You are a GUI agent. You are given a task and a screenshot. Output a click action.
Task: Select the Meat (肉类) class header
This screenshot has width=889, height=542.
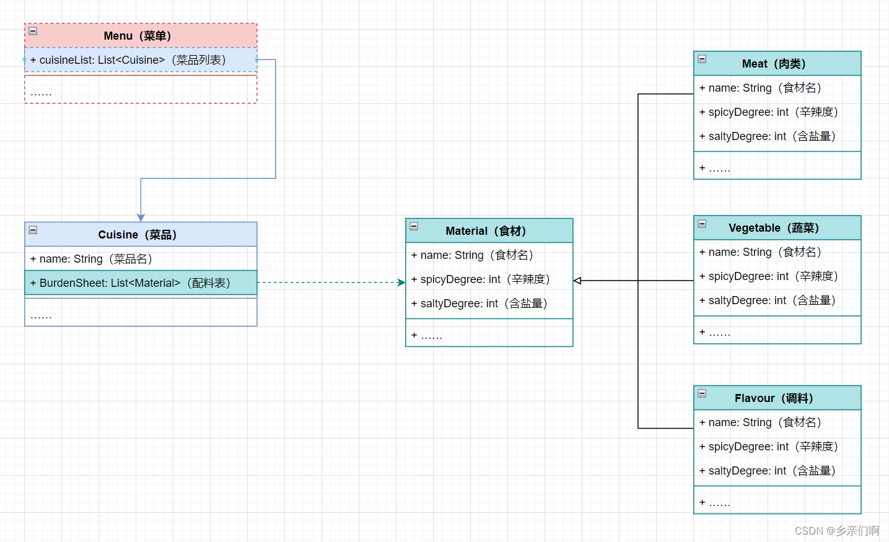777,64
